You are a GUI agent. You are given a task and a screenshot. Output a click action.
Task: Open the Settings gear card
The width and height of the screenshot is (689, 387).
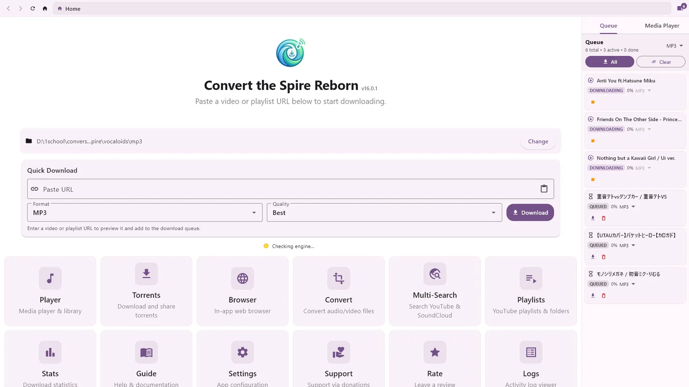242,359
